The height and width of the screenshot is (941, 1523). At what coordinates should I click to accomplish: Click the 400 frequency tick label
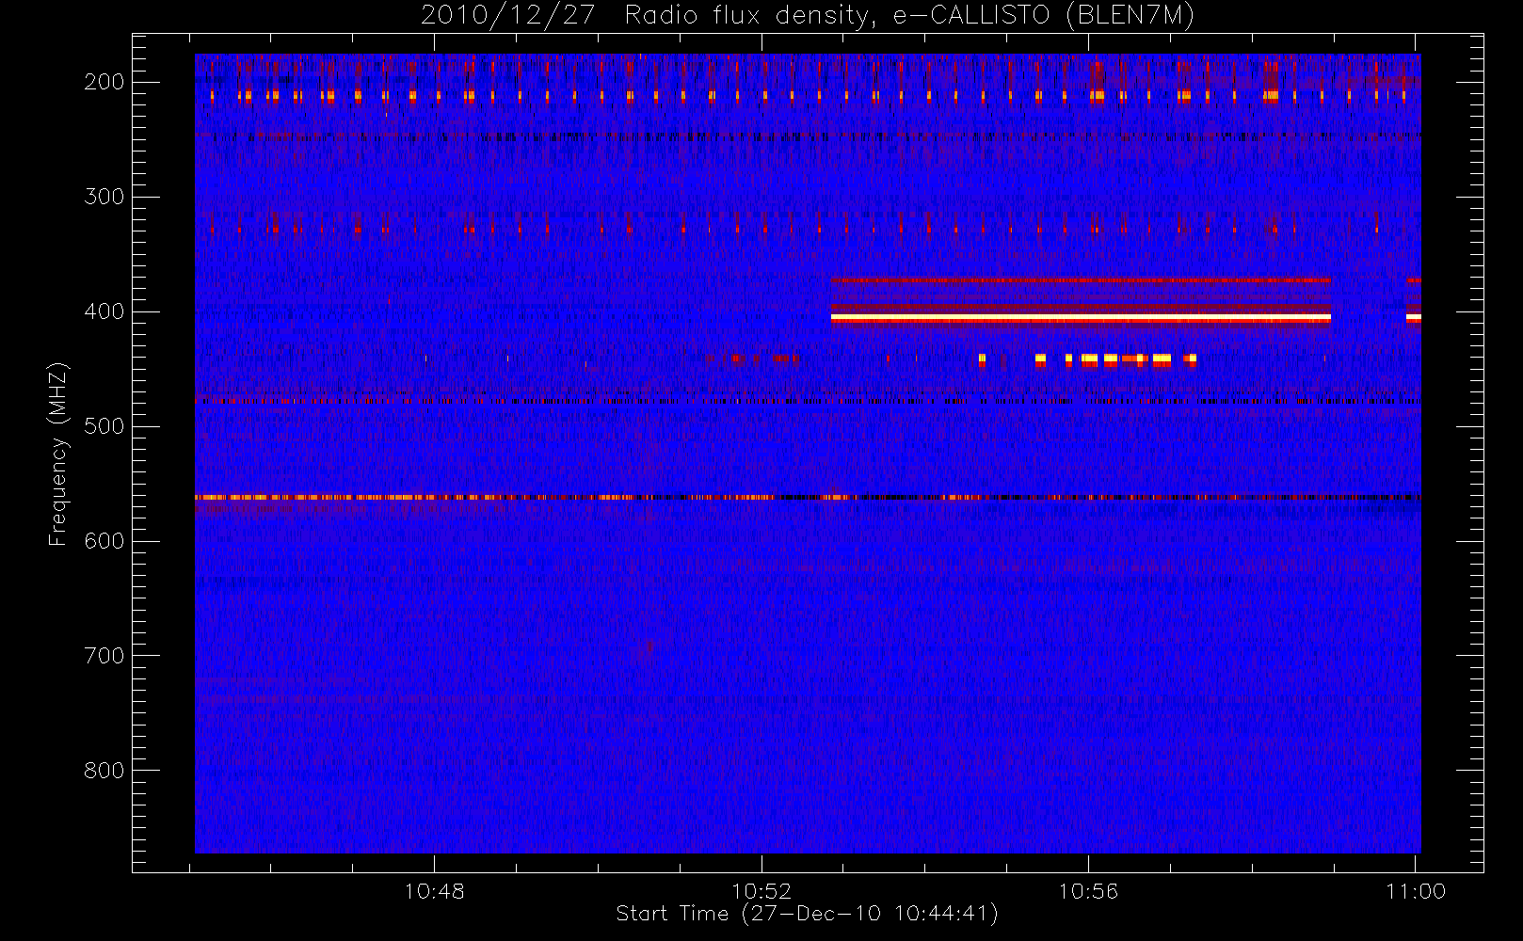[x=104, y=311]
